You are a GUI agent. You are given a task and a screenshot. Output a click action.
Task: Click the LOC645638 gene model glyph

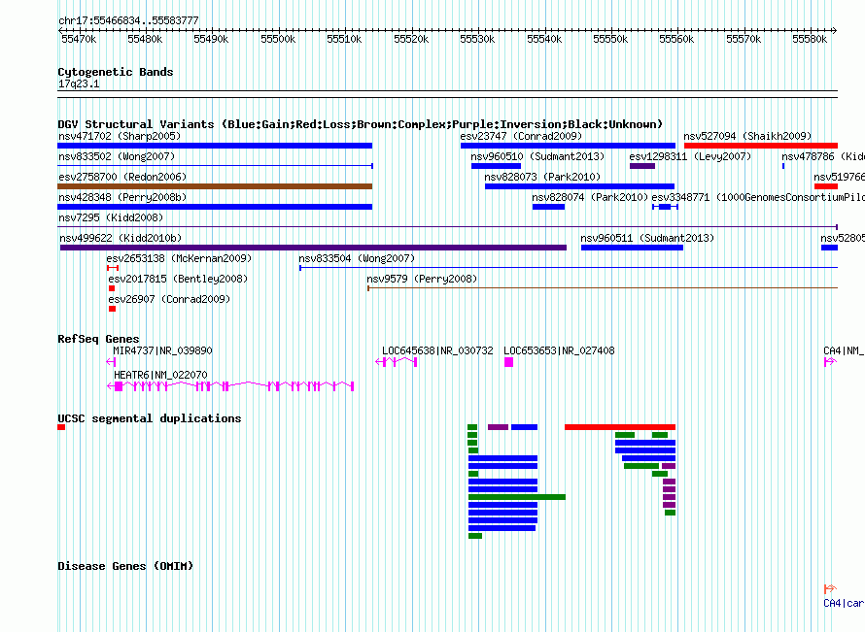[397, 362]
